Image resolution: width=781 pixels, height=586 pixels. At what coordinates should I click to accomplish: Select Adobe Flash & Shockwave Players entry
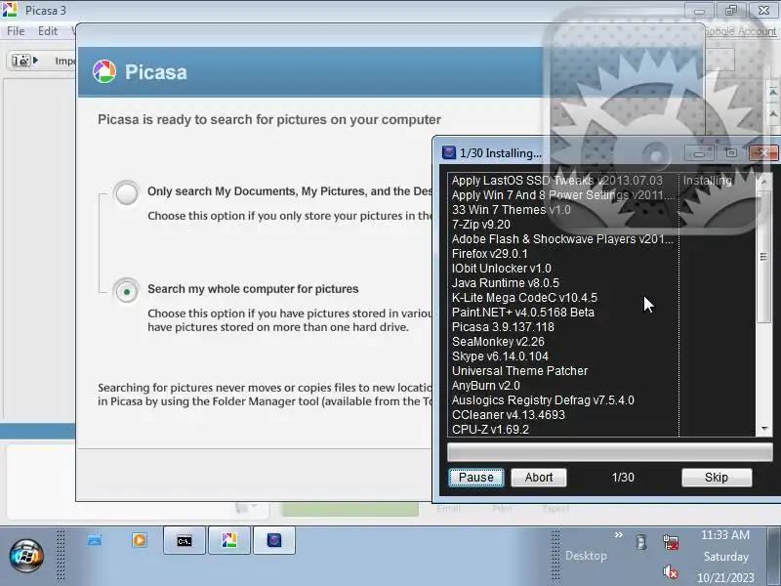click(x=562, y=239)
